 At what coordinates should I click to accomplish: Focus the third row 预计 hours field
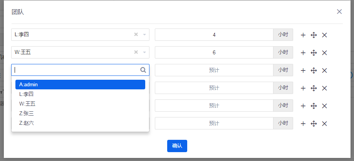(214, 70)
